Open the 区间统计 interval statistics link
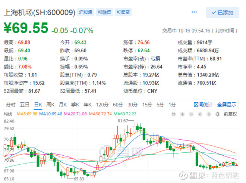The width and height of the screenshot is (246, 183). pos(203,105)
